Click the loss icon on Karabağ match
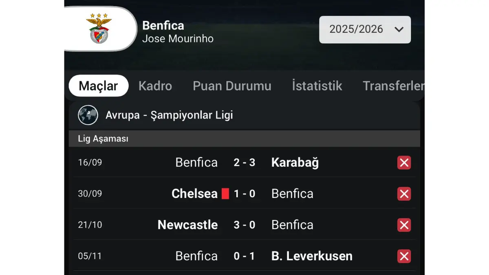The width and height of the screenshot is (489, 275). tap(404, 163)
